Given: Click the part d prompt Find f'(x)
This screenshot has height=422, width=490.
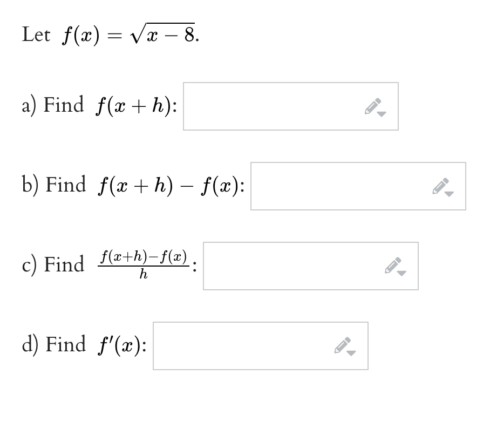Looking at the screenshot, I should (86, 345).
